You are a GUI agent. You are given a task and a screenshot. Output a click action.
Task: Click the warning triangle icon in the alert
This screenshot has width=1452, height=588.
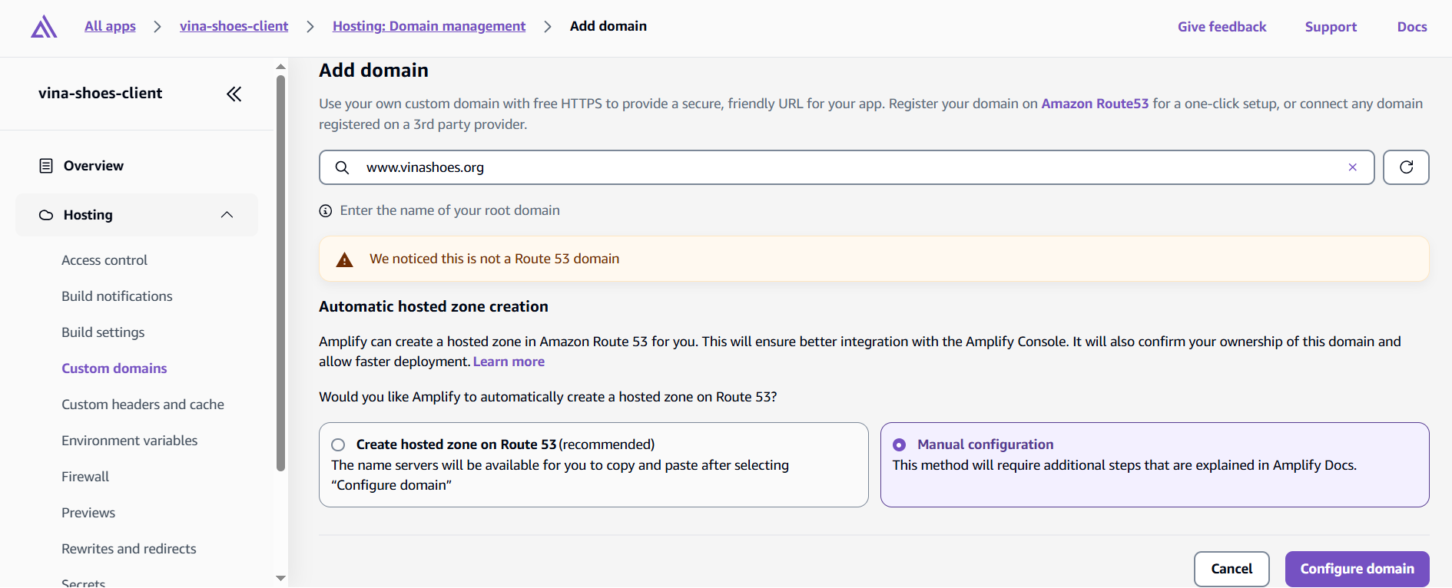[x=345, y=259]
